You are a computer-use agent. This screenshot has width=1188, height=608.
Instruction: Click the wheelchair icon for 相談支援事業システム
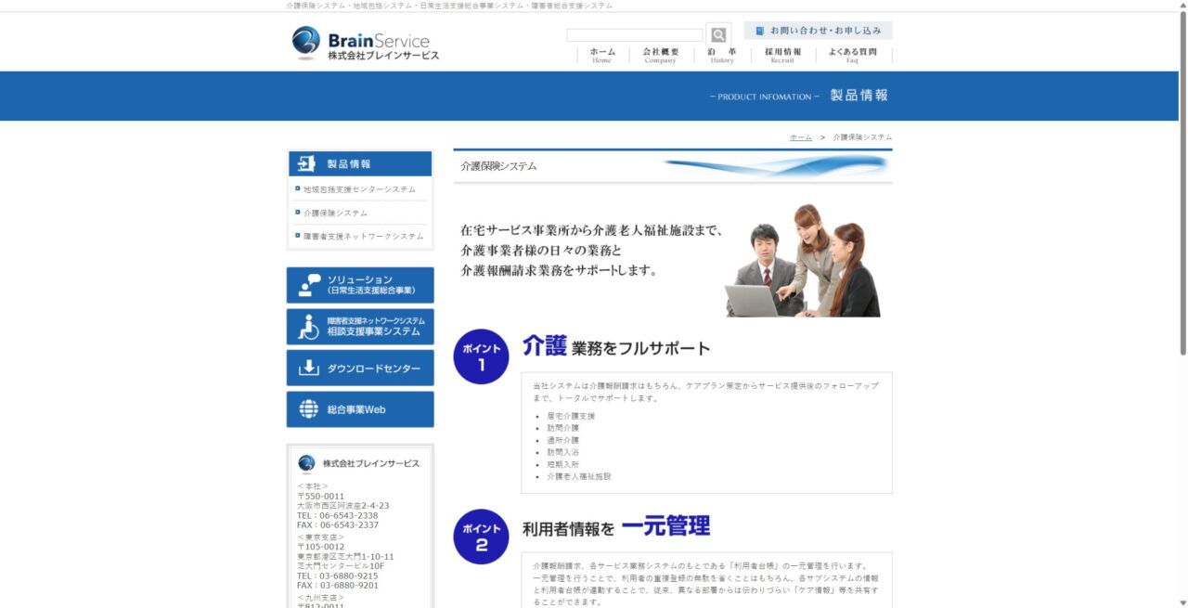click(x=309, y=327)
